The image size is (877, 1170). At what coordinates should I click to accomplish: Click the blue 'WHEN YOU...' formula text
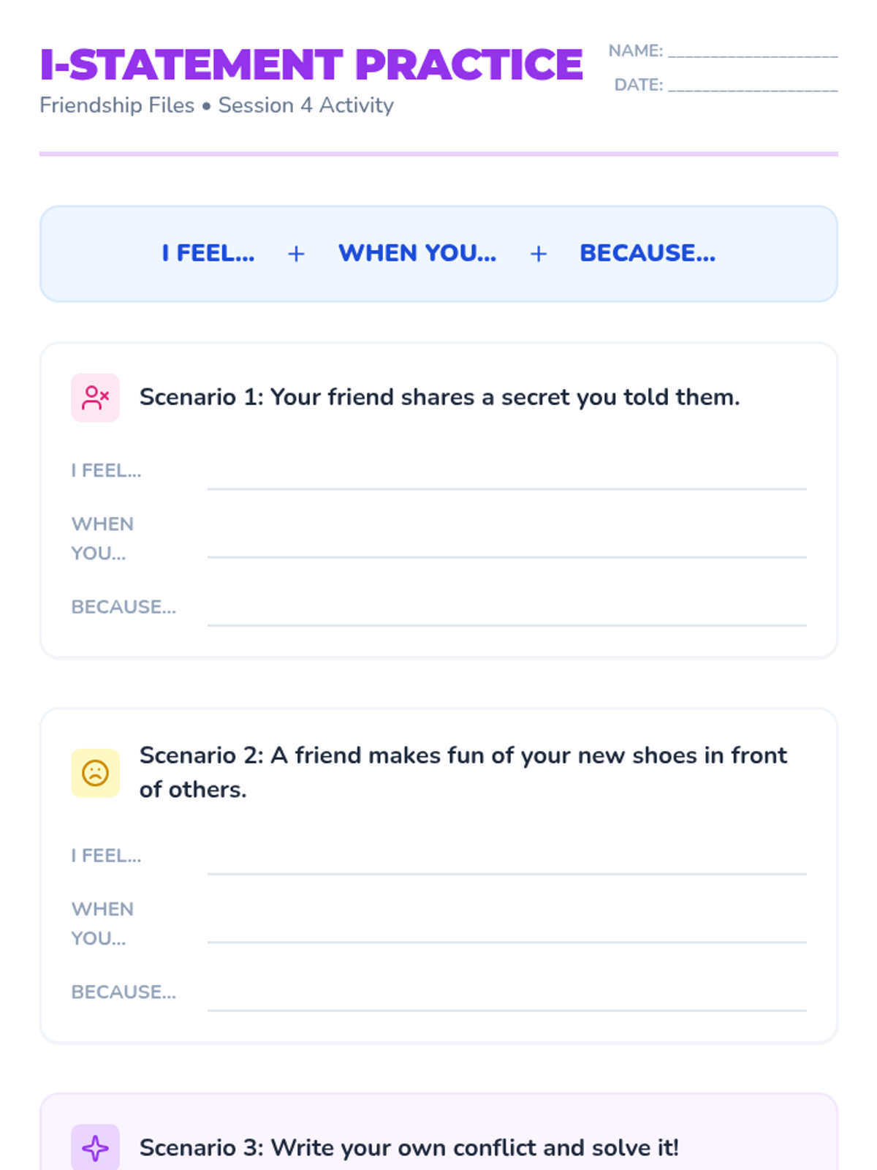[x=417, y=253]
